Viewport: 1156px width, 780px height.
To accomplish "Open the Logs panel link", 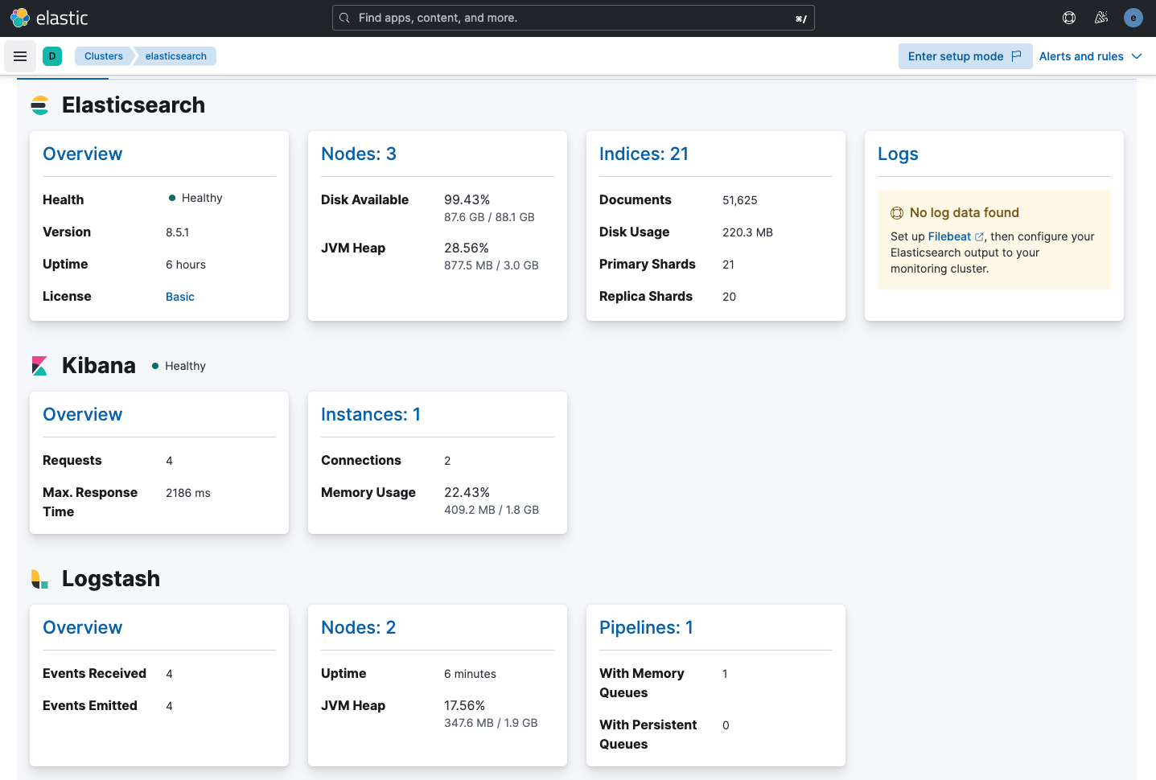I will [x=898, y=154].
